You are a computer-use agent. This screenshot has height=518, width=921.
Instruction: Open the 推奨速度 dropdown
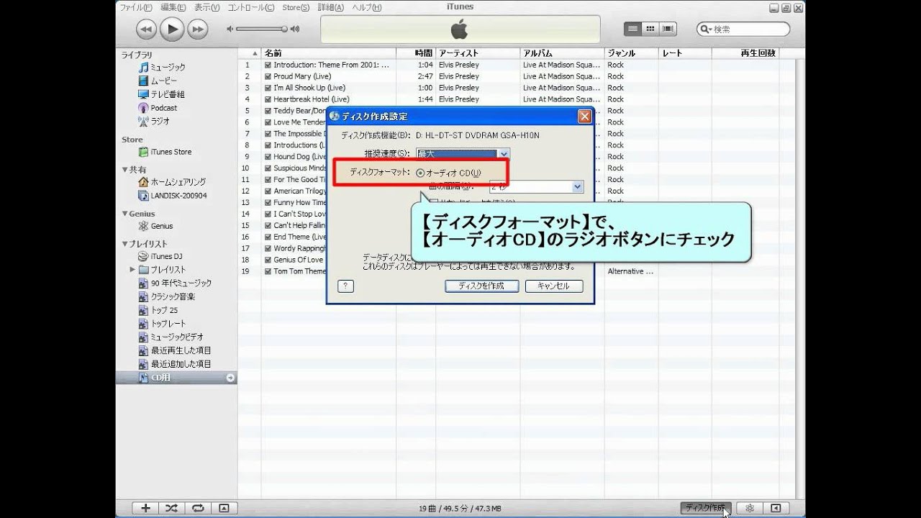[463, 154]
